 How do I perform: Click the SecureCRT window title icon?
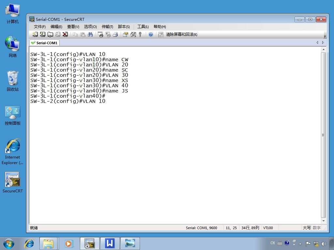(32, 19)
